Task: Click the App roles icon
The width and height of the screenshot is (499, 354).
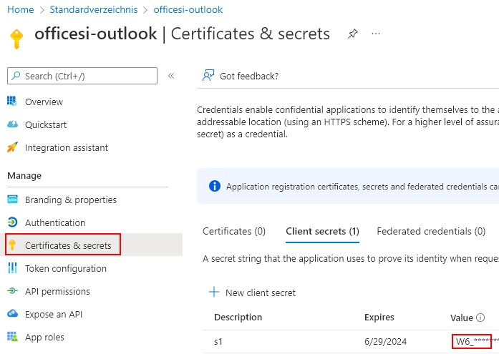Action: point(12,336)
